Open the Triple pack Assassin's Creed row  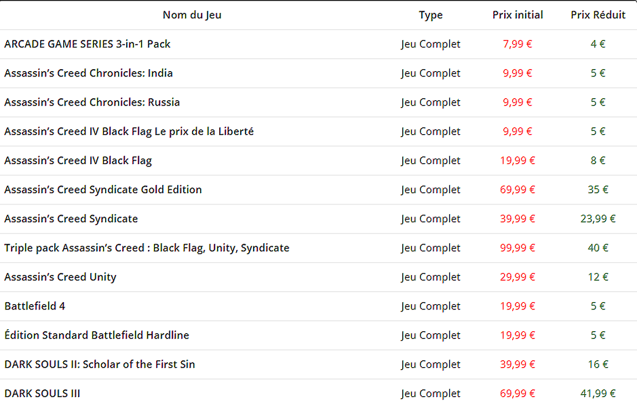[147, 248]
